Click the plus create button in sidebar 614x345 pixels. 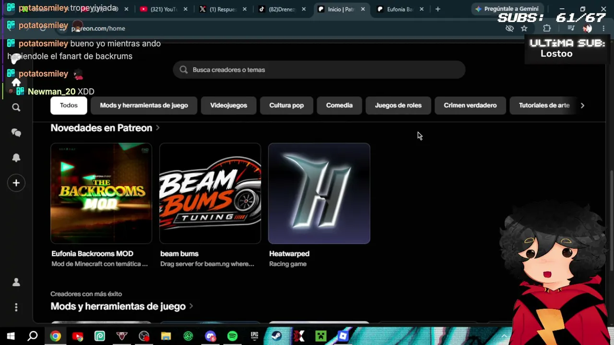tap(16, 183)
